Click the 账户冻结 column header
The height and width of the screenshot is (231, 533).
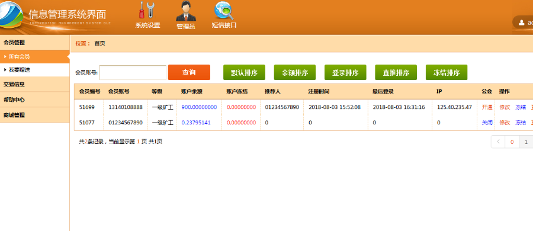(x=237, y=92)
